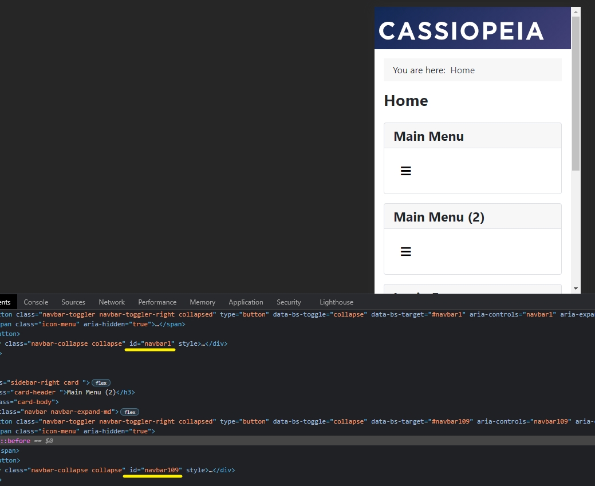Click the id="navbar1" attribute

(152, 343)
